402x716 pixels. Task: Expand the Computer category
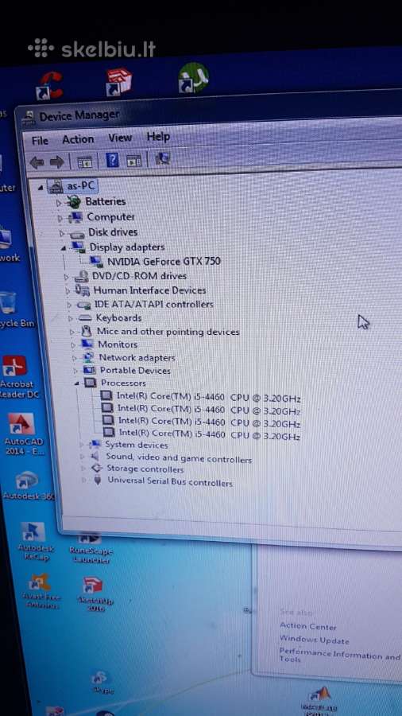coord(60,219)
